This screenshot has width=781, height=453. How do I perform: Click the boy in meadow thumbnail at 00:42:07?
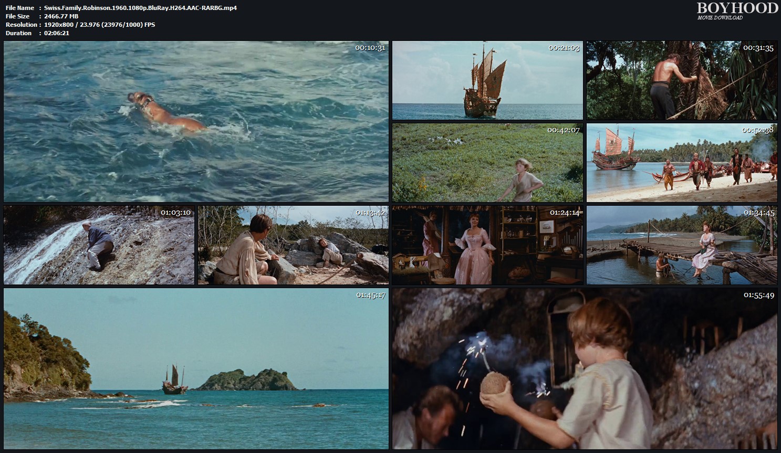coord(487,163)
